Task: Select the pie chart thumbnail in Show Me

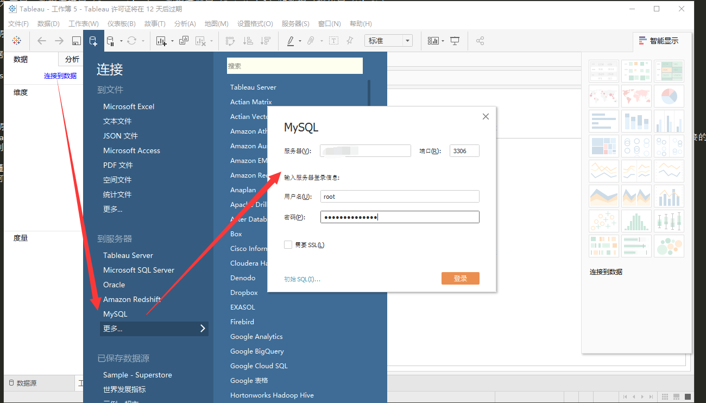Action: point(669,96)
